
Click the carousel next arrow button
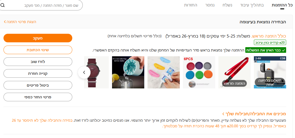(x=84, y=72)
